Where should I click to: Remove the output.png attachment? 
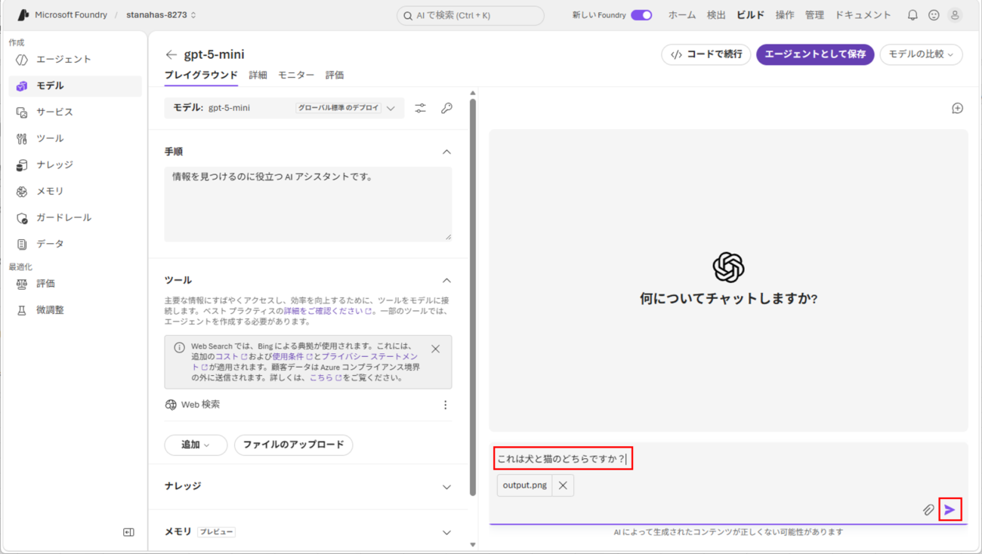(563, 485)
